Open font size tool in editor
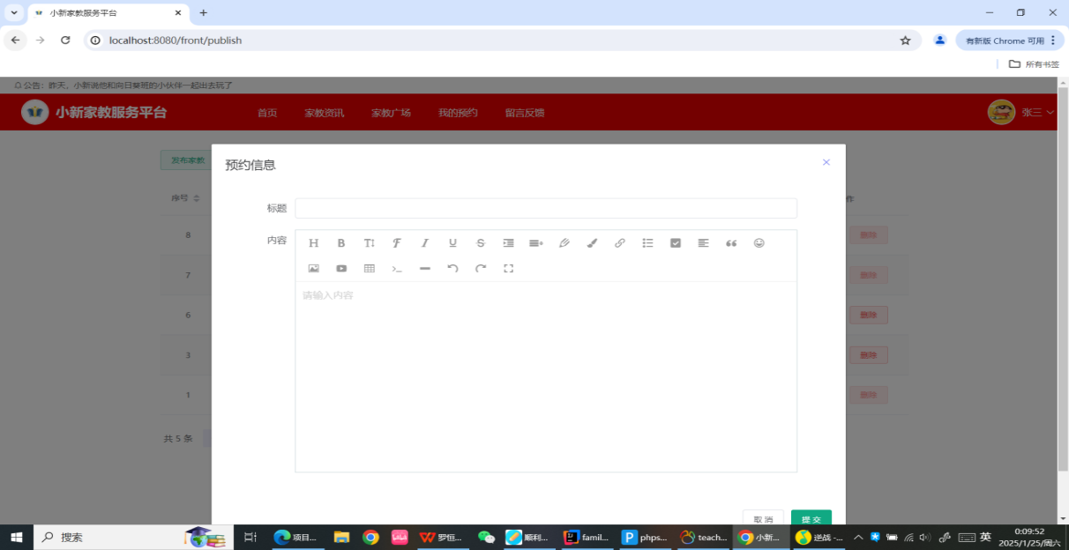 coord(370,243)
